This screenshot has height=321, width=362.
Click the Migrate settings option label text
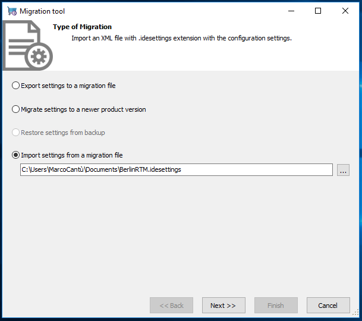pos(83,109)
